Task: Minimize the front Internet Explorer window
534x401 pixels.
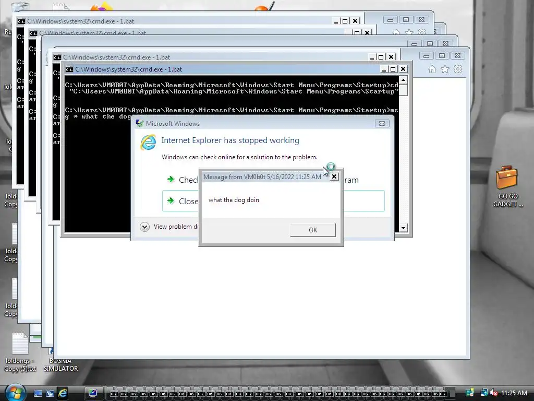Action: (x=426, y=55)
